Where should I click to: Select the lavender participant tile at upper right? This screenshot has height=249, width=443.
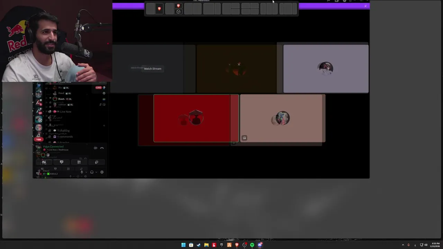tap(326, 68)
